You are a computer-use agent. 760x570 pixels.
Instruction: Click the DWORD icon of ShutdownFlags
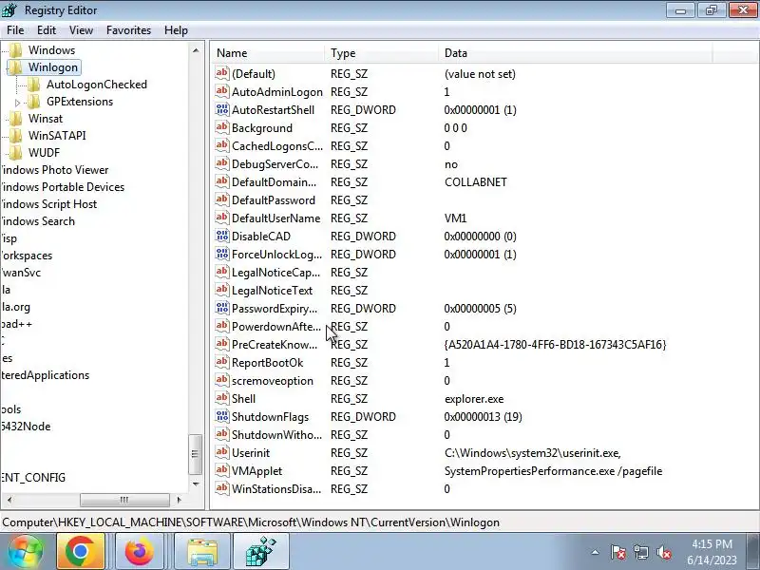coord(222,416)
